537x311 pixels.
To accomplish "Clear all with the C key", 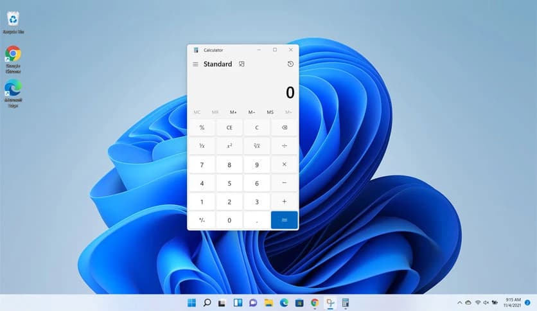I will tap(257, 127).
